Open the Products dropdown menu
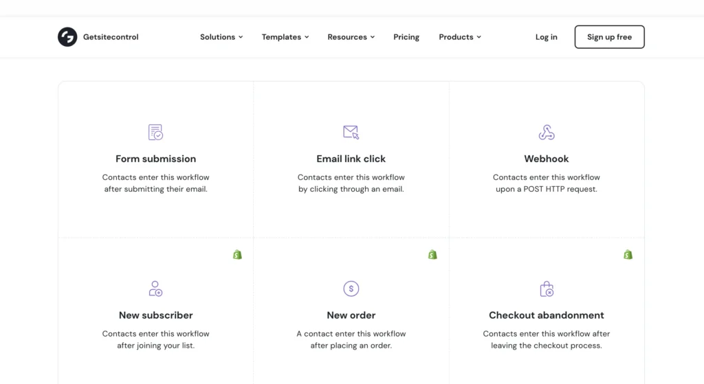This screenshot has height=384, width=704. (460, 37)
